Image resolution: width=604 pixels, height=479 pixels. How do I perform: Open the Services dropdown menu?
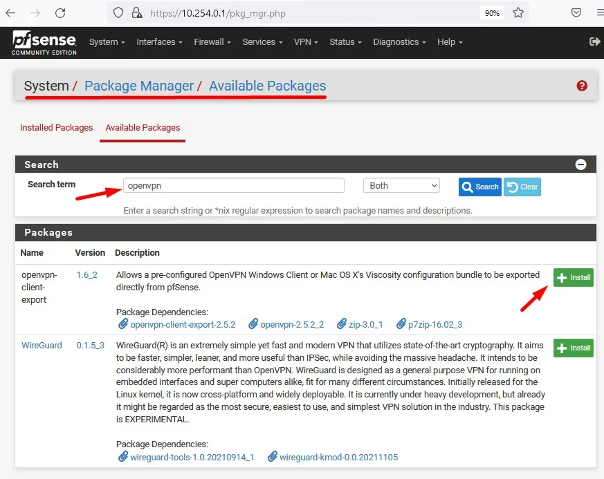click(262, 42)
